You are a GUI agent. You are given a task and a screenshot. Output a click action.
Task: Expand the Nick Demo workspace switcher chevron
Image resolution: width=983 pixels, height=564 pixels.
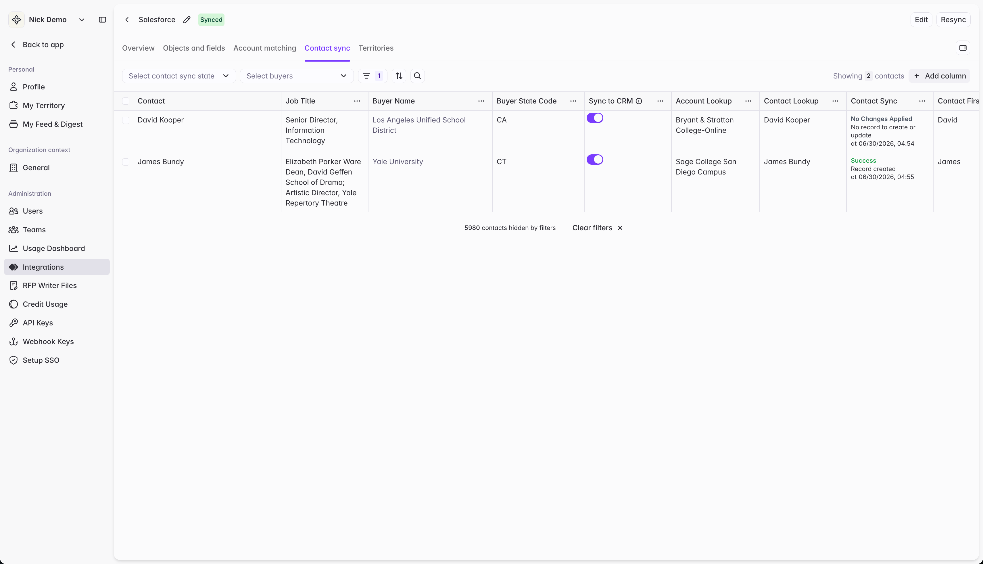[x=82, y=20]
